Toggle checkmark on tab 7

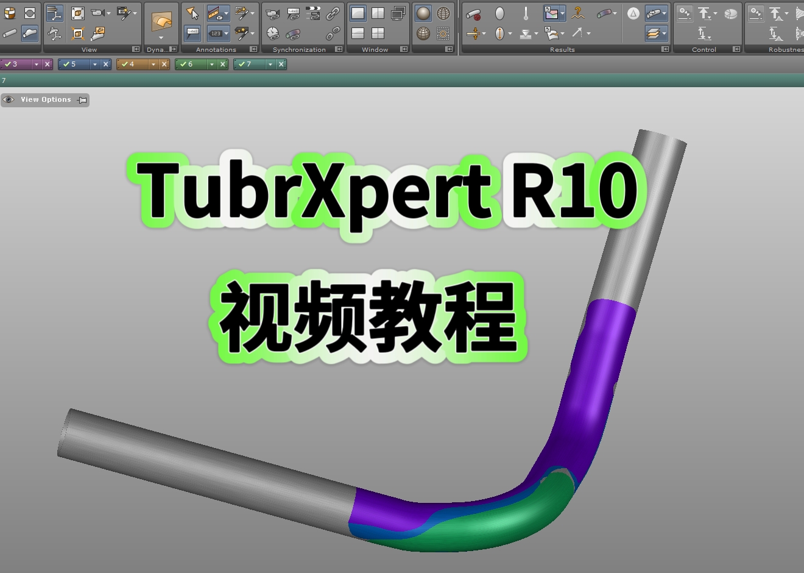coord(241,64)
